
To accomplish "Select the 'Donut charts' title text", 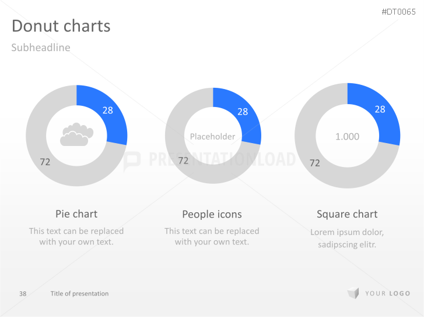I will (x=61, y=26).
